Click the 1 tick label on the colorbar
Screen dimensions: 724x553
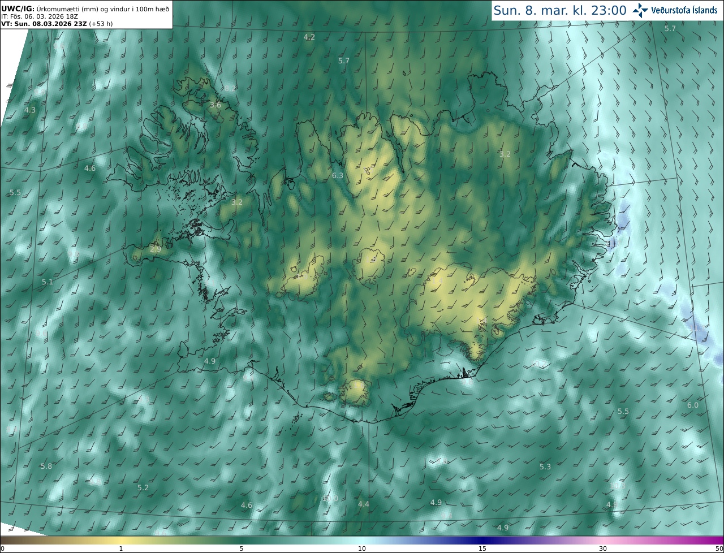tap(121, 548)
